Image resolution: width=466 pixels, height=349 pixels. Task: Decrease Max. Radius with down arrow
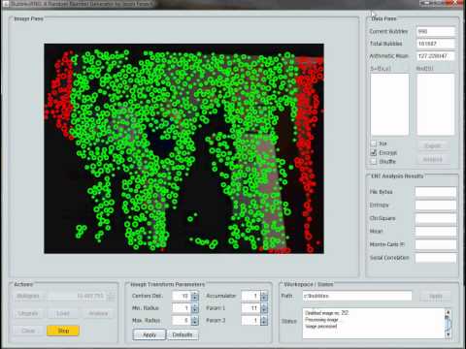(x=194, y=323)
